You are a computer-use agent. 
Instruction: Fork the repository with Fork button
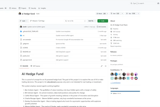pos(115,14)
